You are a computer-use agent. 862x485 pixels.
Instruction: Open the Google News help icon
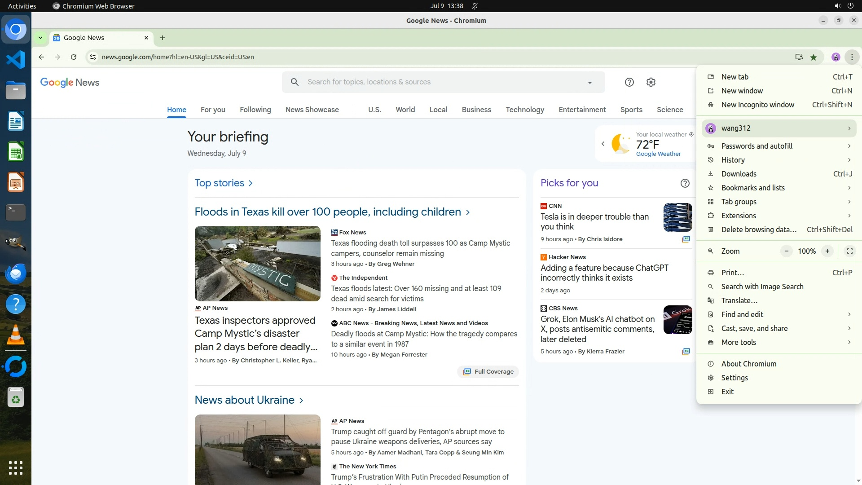tap(629, 82)
